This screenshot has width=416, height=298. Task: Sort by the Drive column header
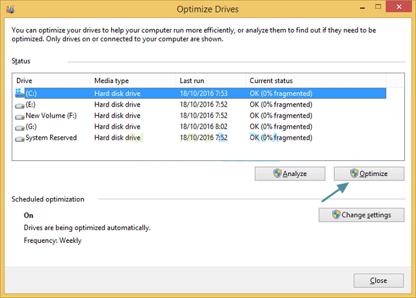tap(51, 81)
